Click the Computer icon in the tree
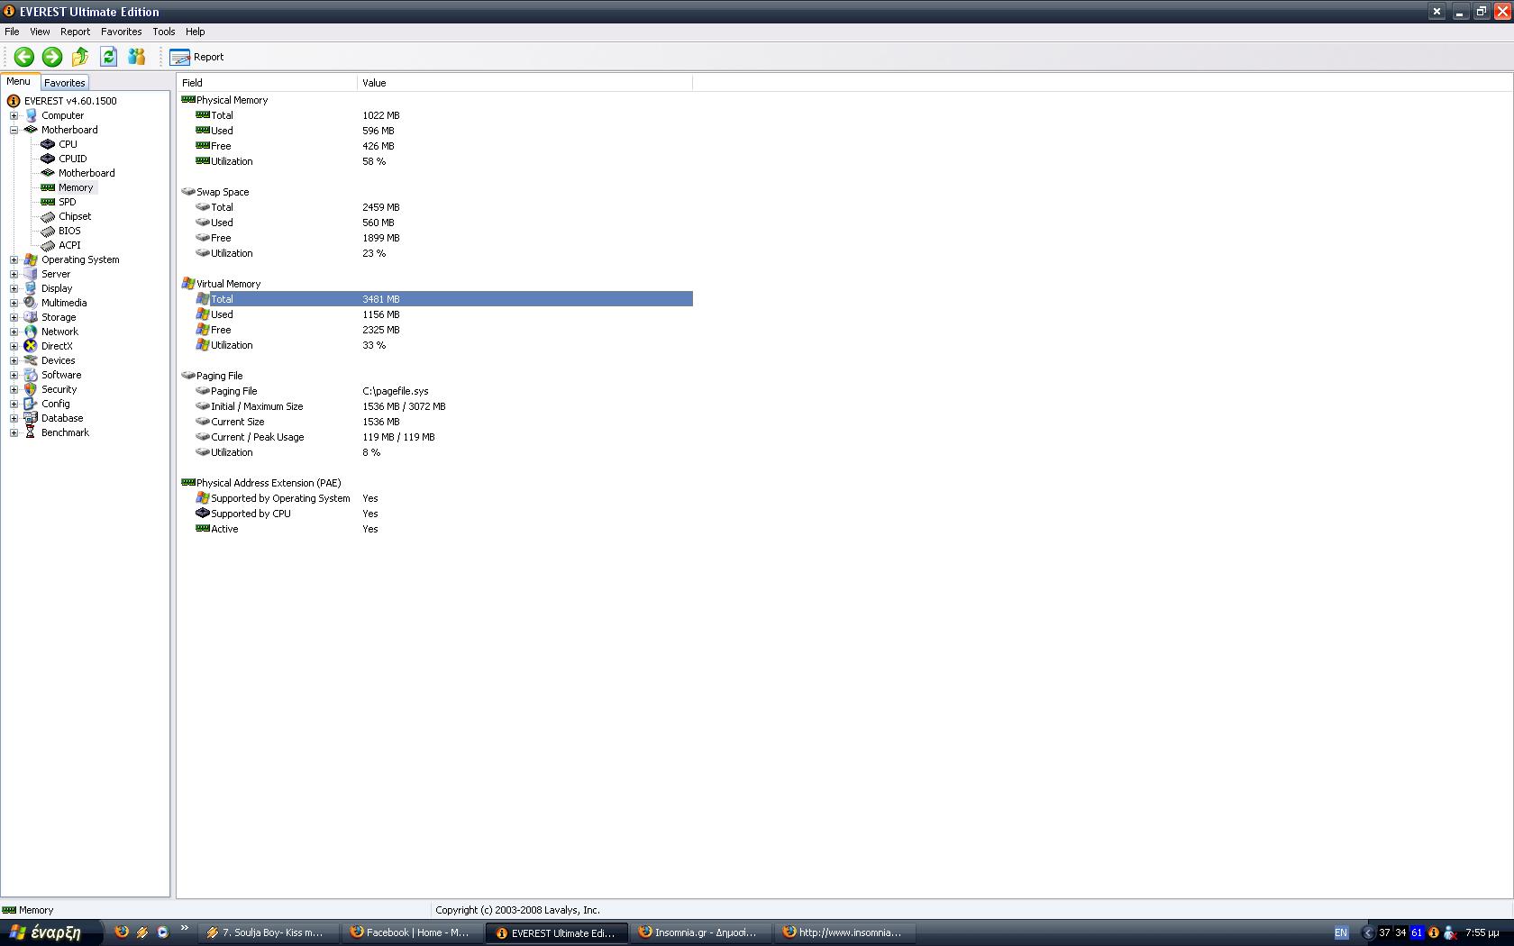 pos(31,115)
